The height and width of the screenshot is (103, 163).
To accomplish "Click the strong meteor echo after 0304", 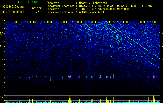I will click(x=69, y=77).
